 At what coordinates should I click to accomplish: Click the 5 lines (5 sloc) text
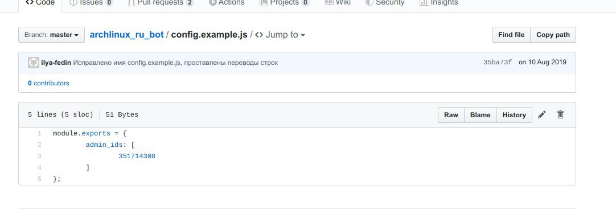(x=60, y=114)
